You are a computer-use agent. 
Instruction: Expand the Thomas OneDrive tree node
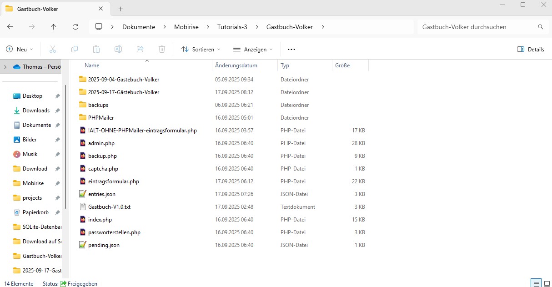click(5, 67)
